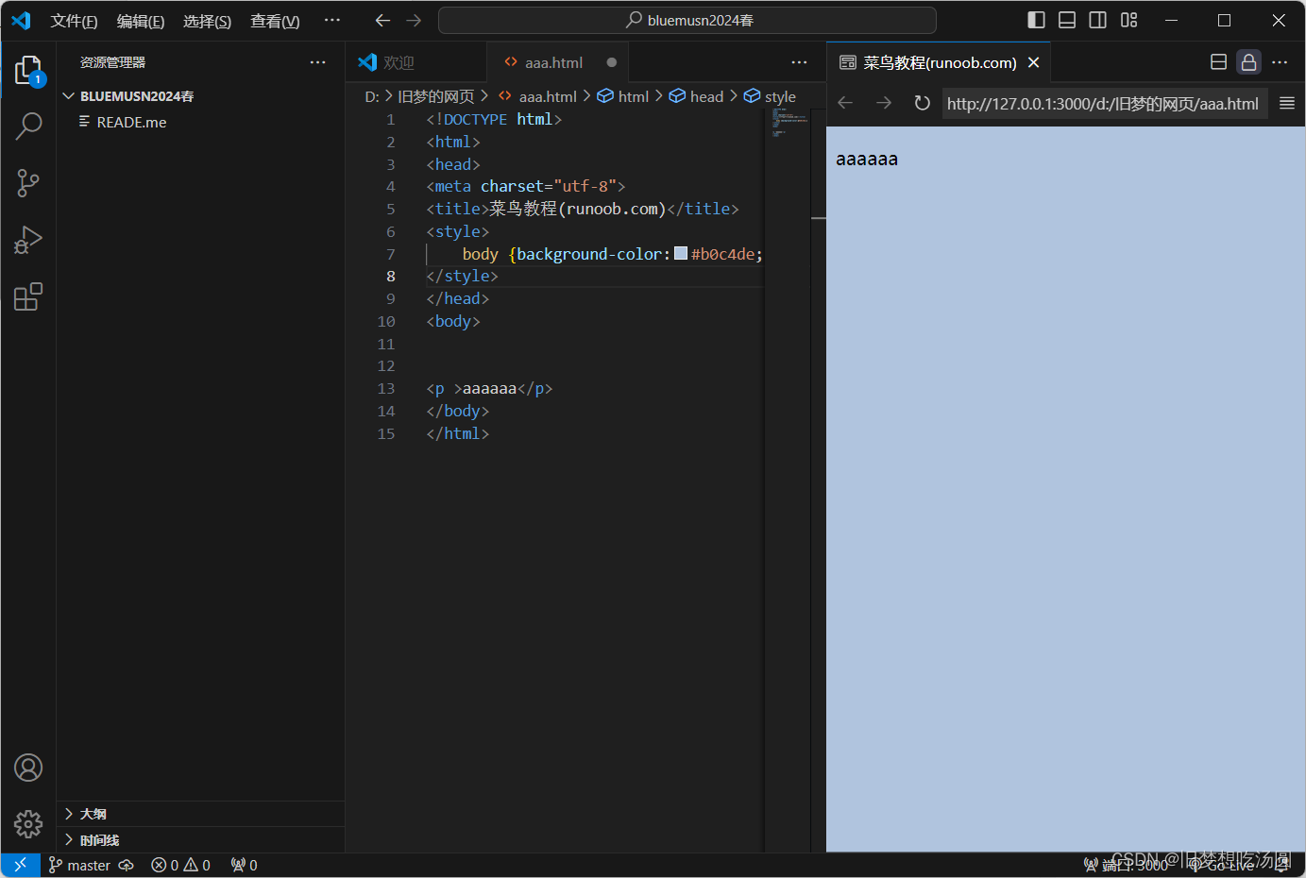Open the 编辑(E) menu
Viewport: 1306px width, 878px height.
[141, 21]
